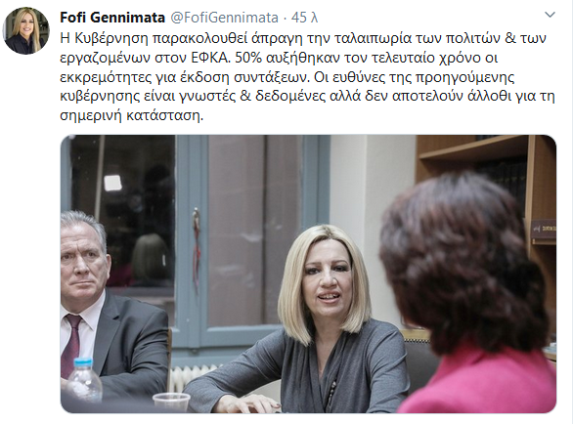This screenshot has width=573, height=424.
Task: Open the @FofiGennimata handle link
Action: tap(225, 18)
